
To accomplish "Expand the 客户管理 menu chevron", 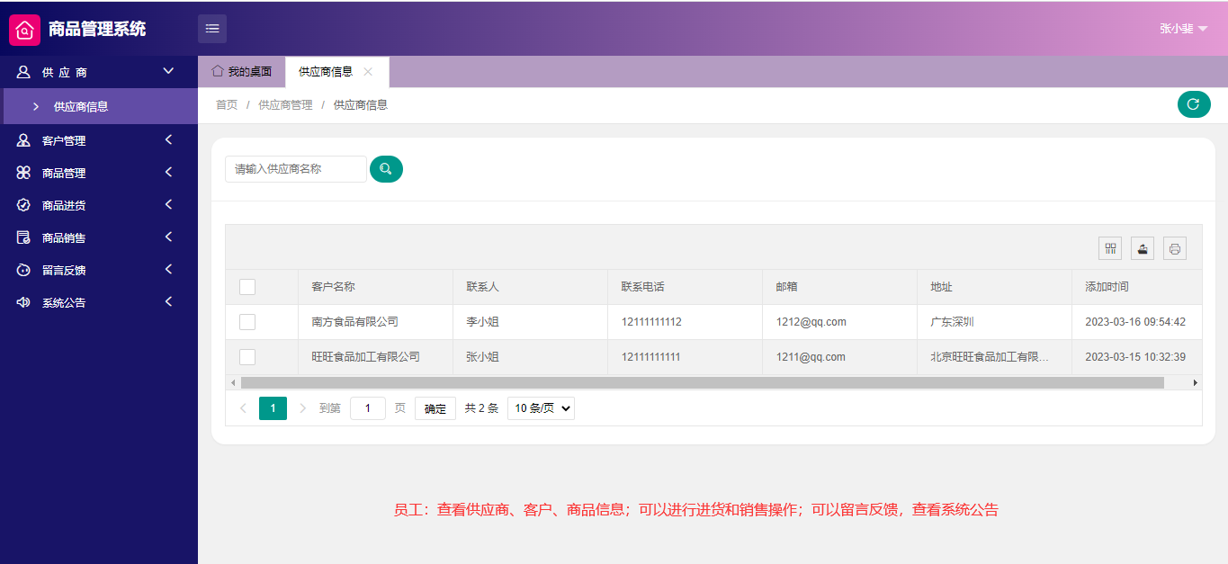I will (x=168, y=139).
